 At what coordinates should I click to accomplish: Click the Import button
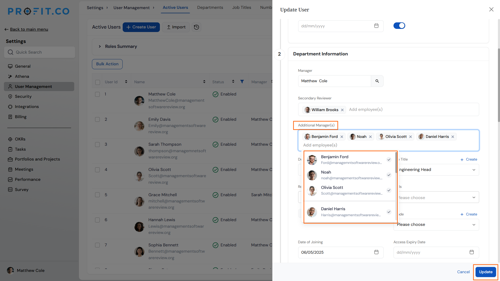pos(176,27)
